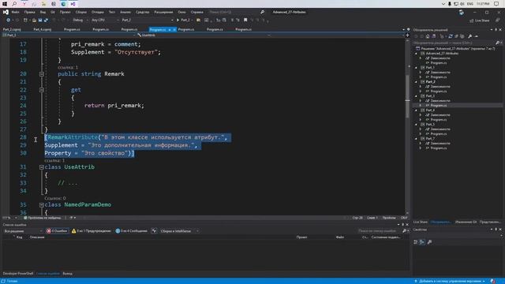Image resolution: width=505 pixels, height=284 pixels.
Task: Close the active Program.cs tab
Action: coord(174,30)
